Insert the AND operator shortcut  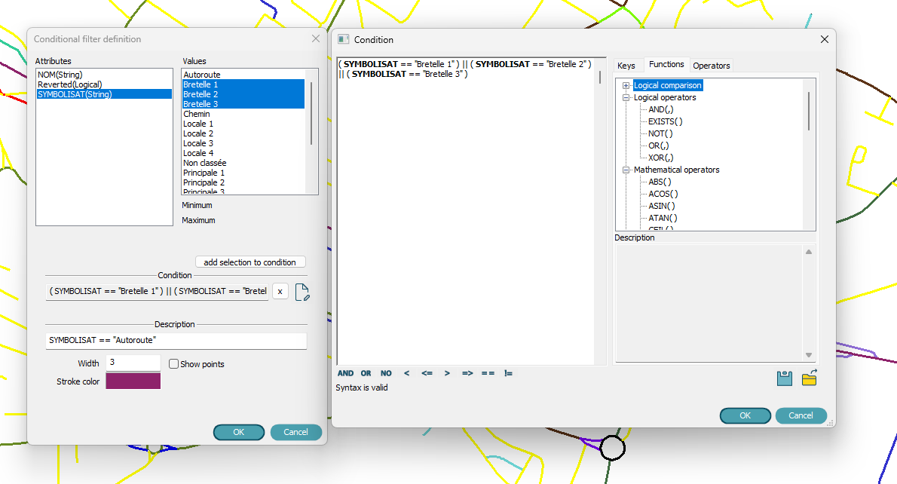[345, 373]
